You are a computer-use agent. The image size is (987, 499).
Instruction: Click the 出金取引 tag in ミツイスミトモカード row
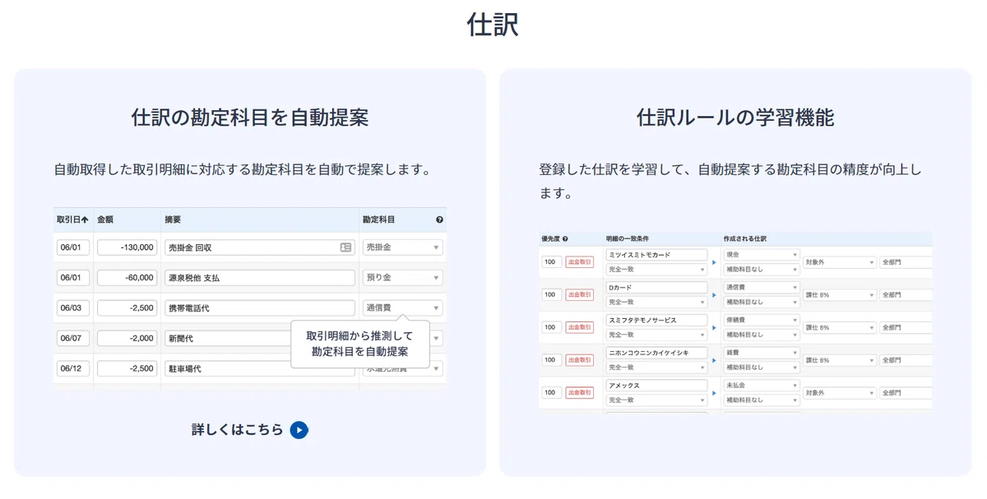(x=580, y=262)
